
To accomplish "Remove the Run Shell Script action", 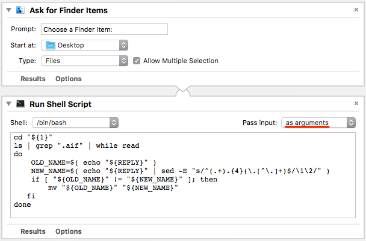I will [357, 104].
